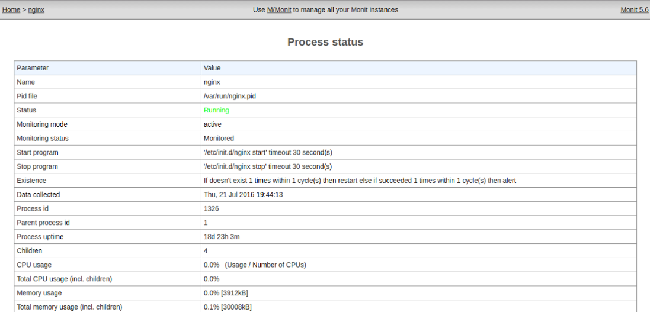This screenshot has height=312, width=650.
Task: Select the 'Pid file' parameter cell
Action: pos(108,96)
